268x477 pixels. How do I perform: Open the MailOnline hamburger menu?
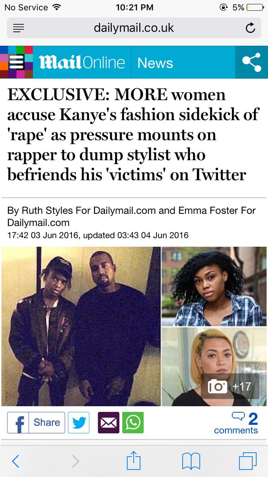(x=16, y=62)
